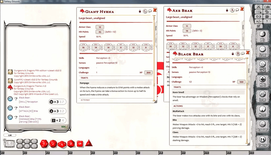Toggle the Giant Hyena lock icon
The image size is (271, 155).
click(140, 11)
